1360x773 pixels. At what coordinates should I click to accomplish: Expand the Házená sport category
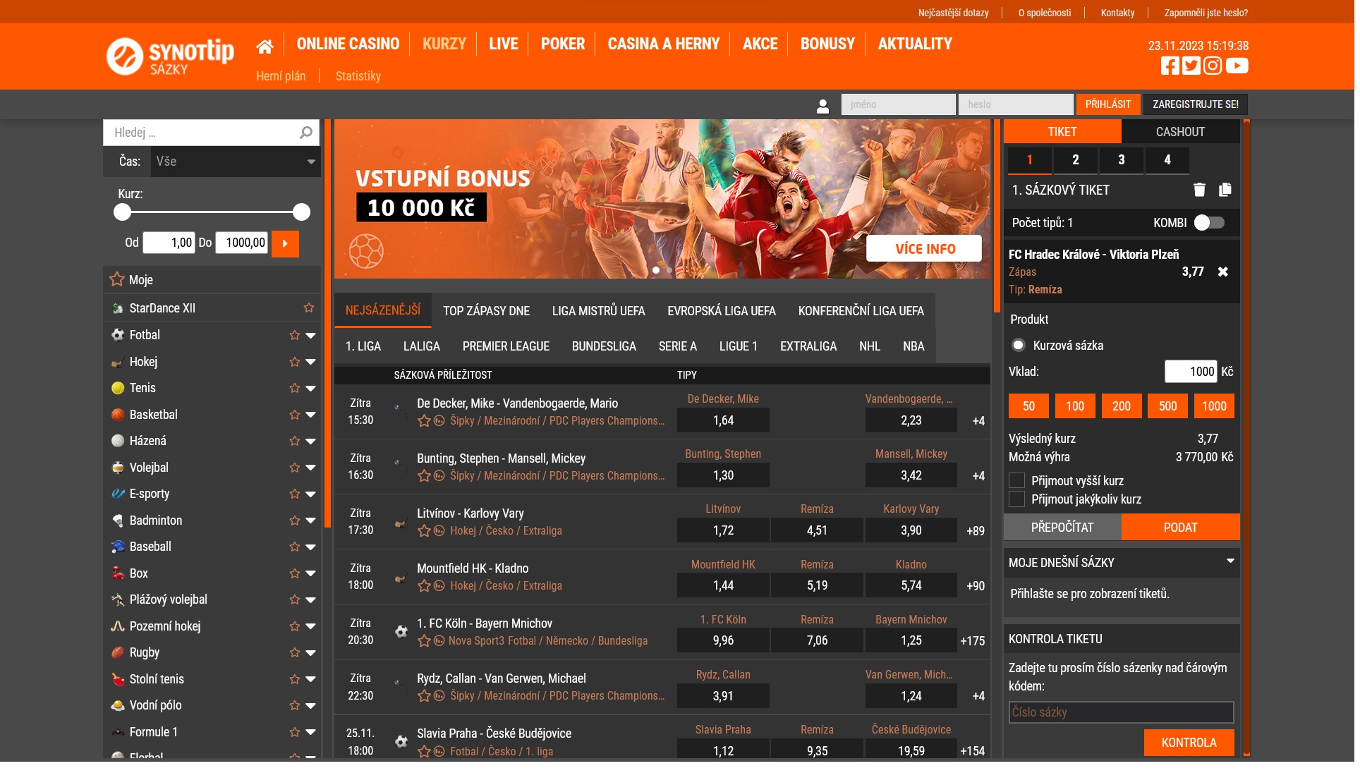(x=310, y=441)
